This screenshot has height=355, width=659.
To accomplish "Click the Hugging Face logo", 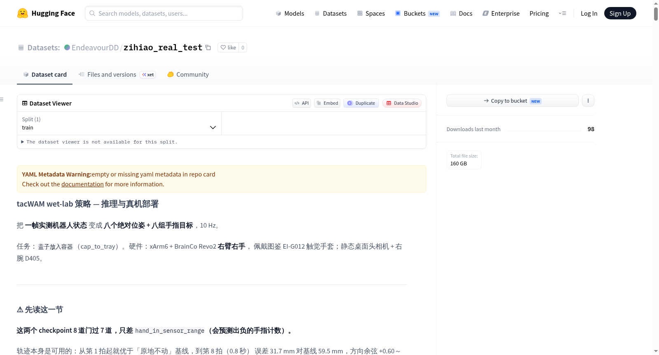I will point(46,13).
